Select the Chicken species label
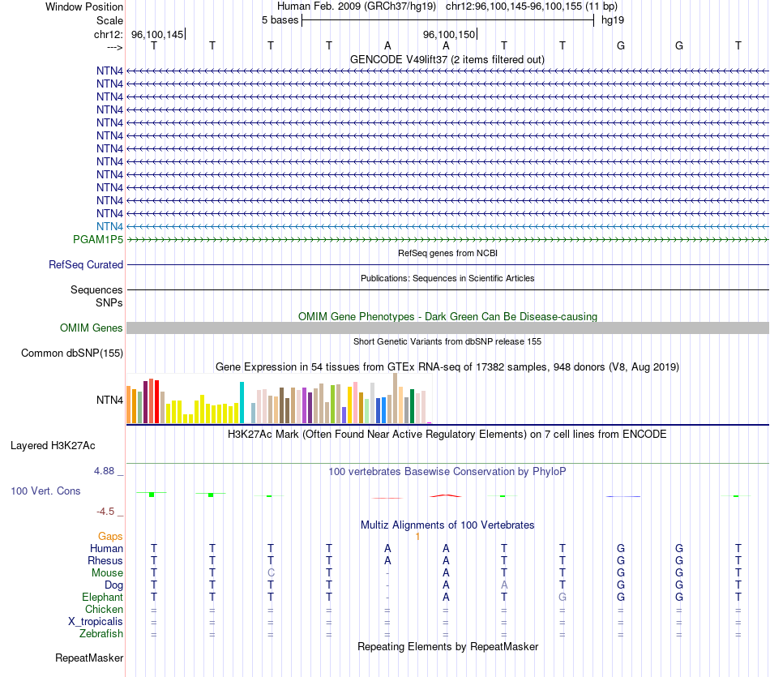770x677 pixels. (x=104, y=609)
